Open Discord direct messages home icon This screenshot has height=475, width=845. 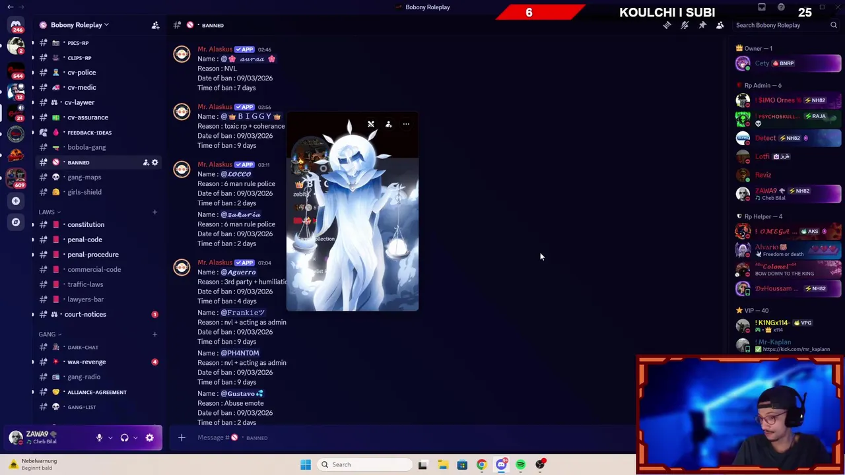16,25
